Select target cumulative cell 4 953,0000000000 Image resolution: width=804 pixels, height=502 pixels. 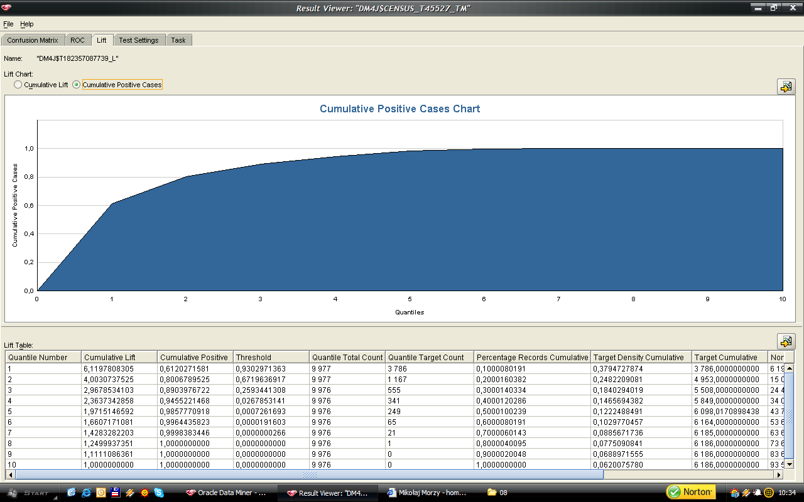pyautogui.click(x=729, y=380)
